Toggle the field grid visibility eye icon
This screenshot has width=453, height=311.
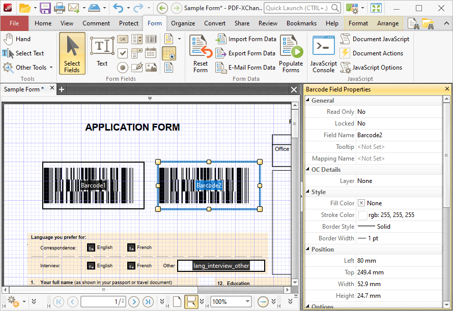tap(169, 53)
